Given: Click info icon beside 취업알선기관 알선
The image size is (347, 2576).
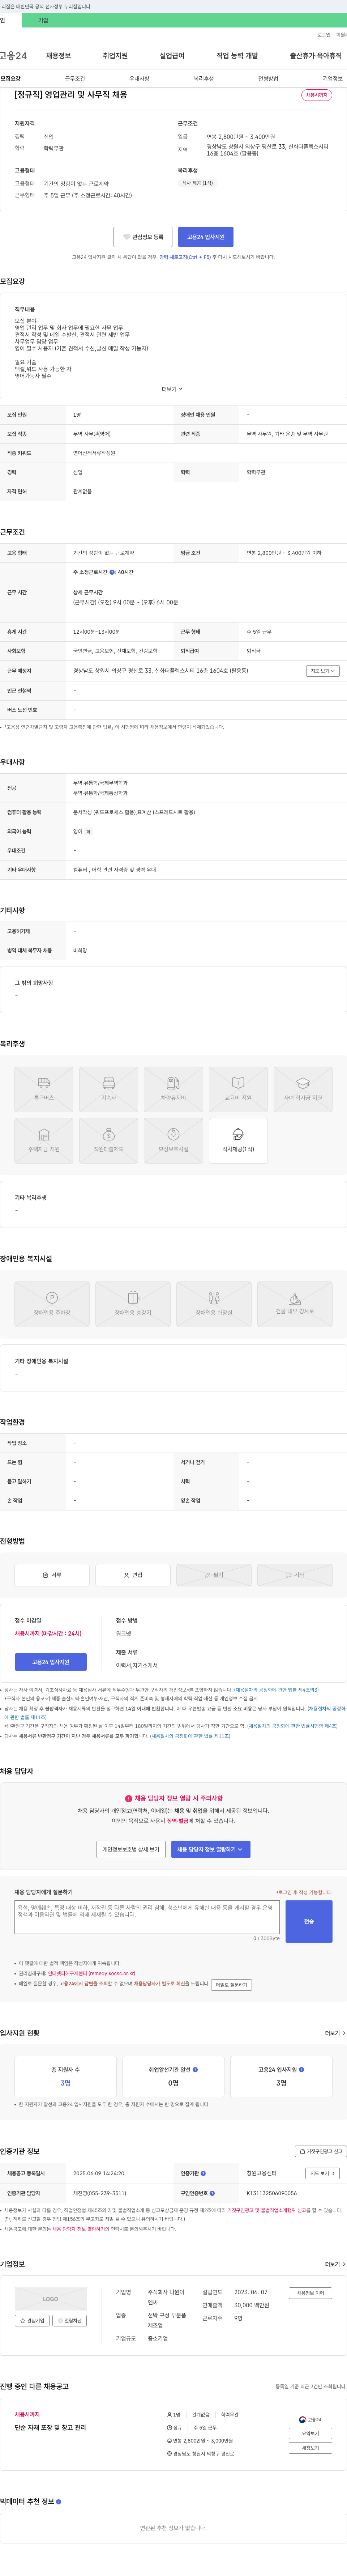Looking at the screenshot, I should [195, 2070].
